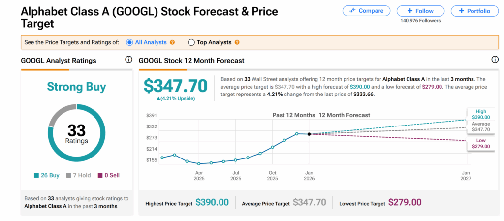Click the Compare arrows icon
The image size is (504, 221).
coord(352,11)
